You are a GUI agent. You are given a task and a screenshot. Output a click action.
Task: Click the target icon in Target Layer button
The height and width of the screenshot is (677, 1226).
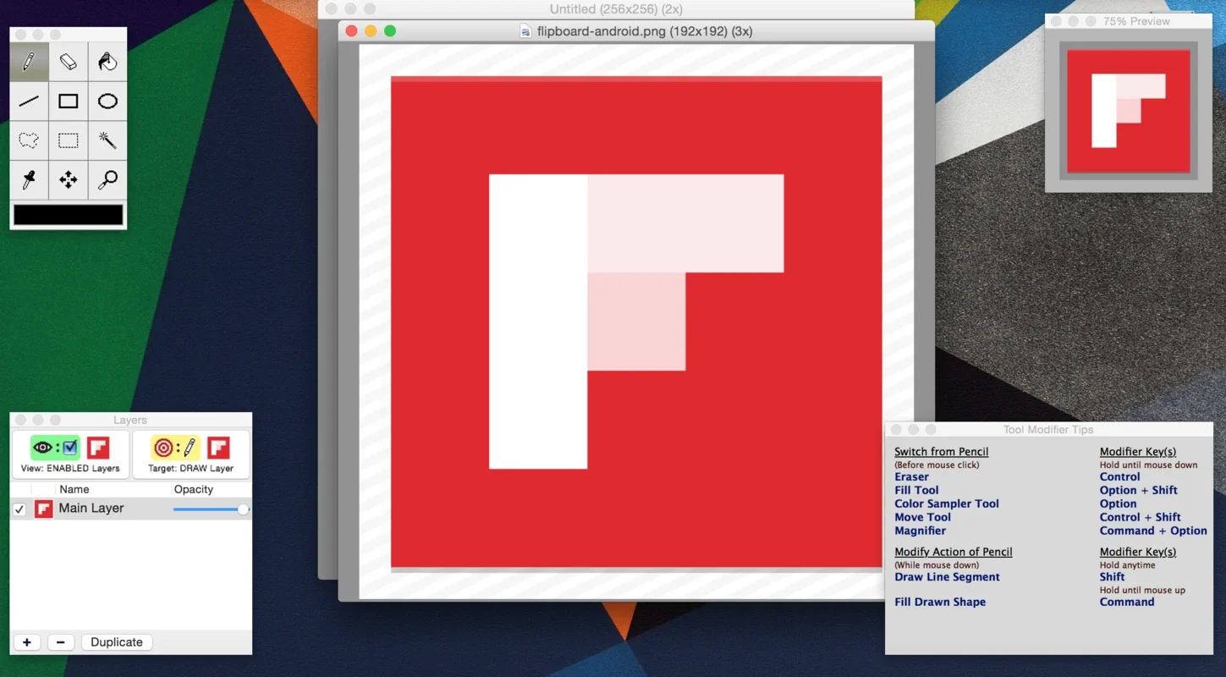point(163,448)
